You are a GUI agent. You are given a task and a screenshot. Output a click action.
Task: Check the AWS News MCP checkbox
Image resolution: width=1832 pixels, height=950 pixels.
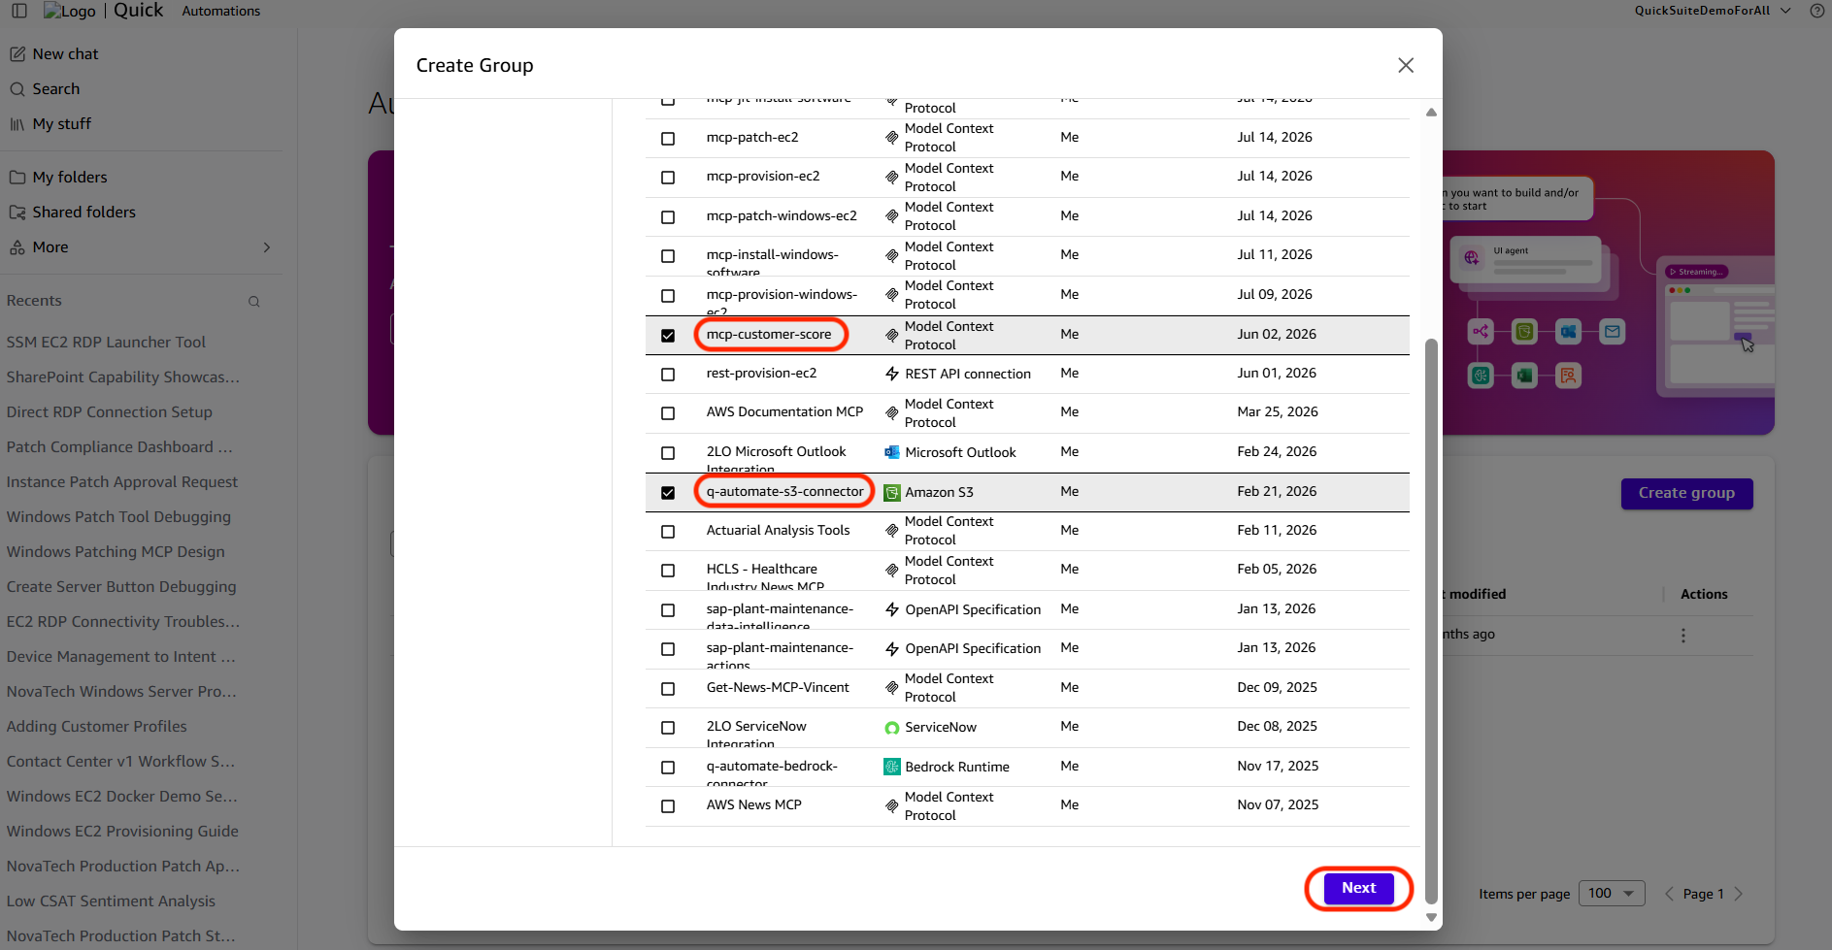pyautogui.click(x=668, y=806)
